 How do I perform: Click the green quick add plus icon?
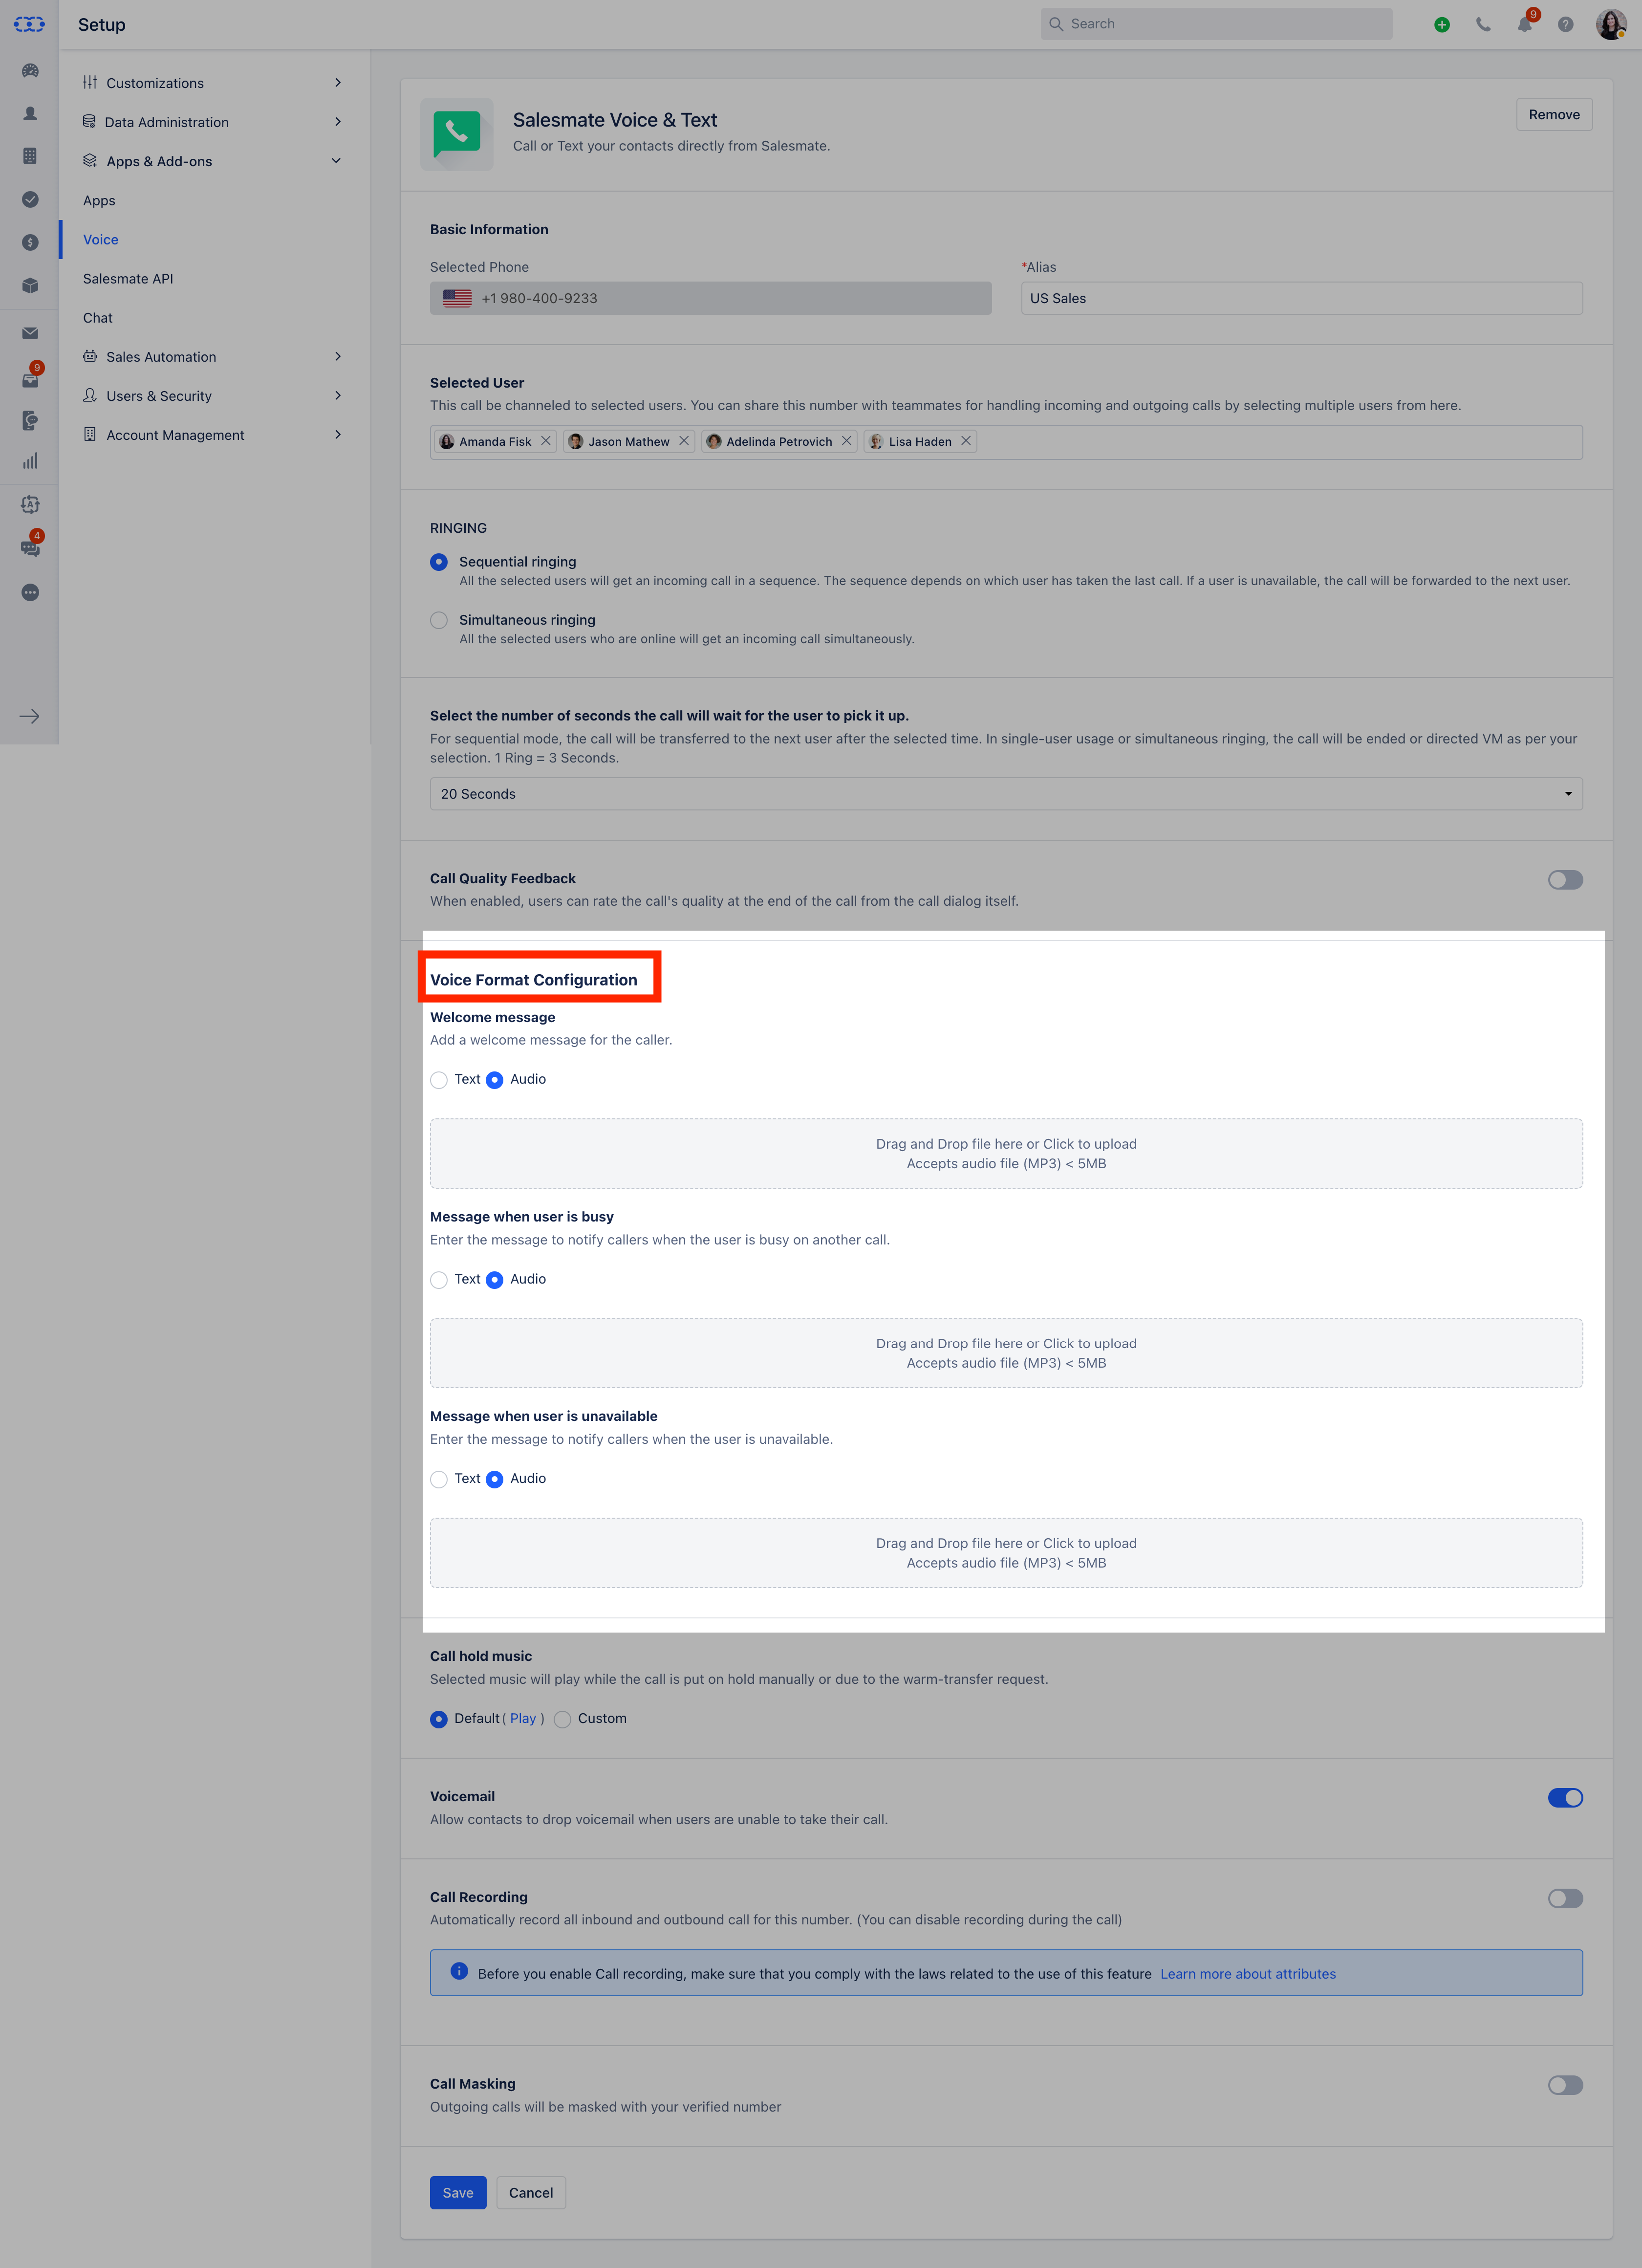[x=1441, y=25]
